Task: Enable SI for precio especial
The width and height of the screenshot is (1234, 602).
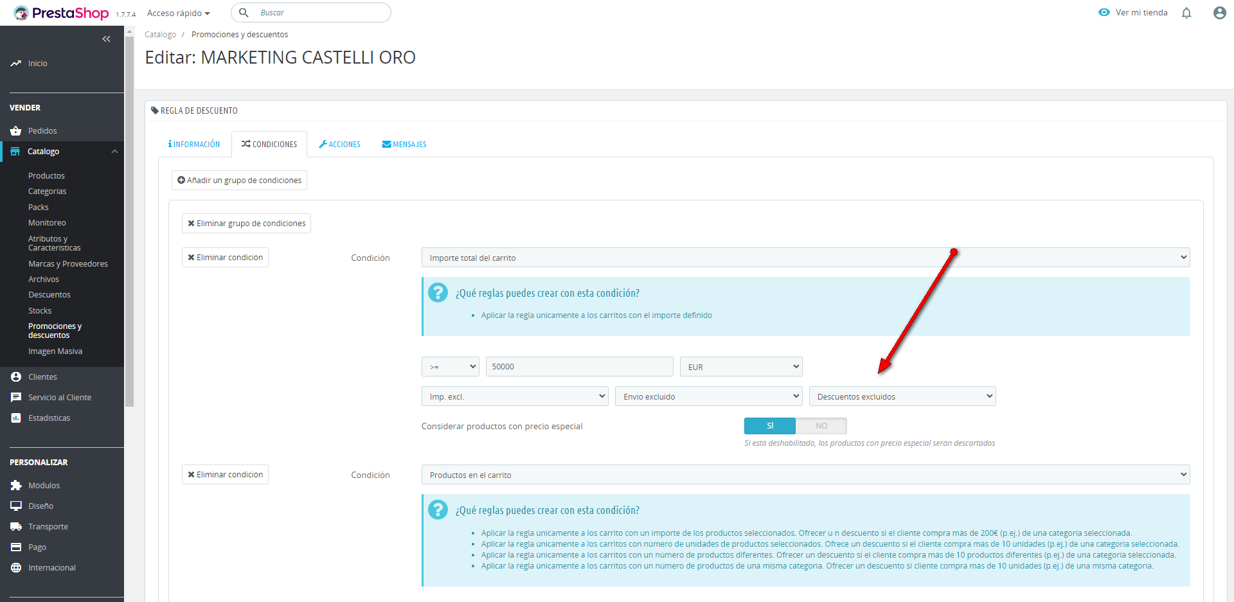Action: tap(770, 426)
